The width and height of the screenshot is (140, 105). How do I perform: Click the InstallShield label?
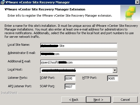tap(9, 93)
